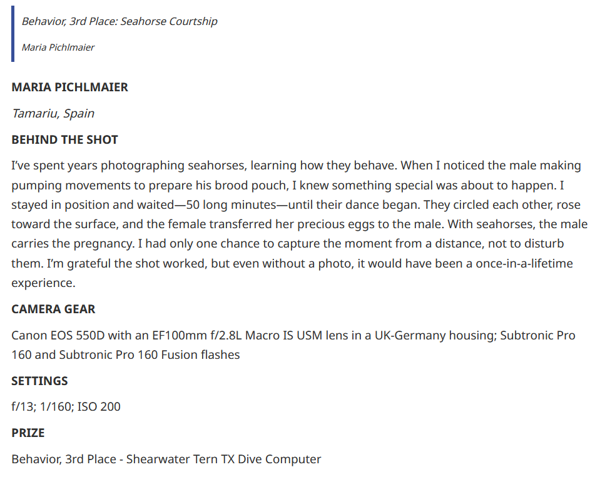Click the bold heading 'MARIA PICHLMAIER'
This screenshot has width=600, height=477.
[69, 87]
